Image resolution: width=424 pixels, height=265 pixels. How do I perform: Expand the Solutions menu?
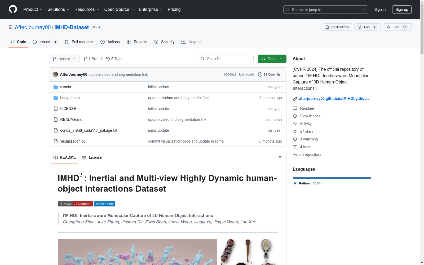pos(59,9)
